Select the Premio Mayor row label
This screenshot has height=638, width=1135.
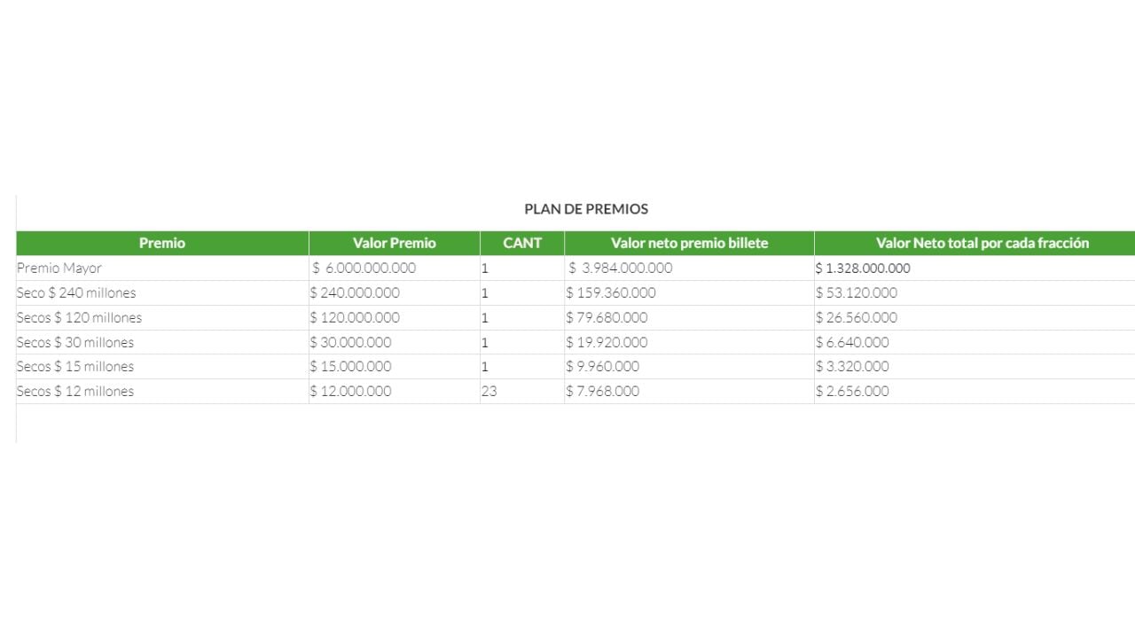pos(59,268)
